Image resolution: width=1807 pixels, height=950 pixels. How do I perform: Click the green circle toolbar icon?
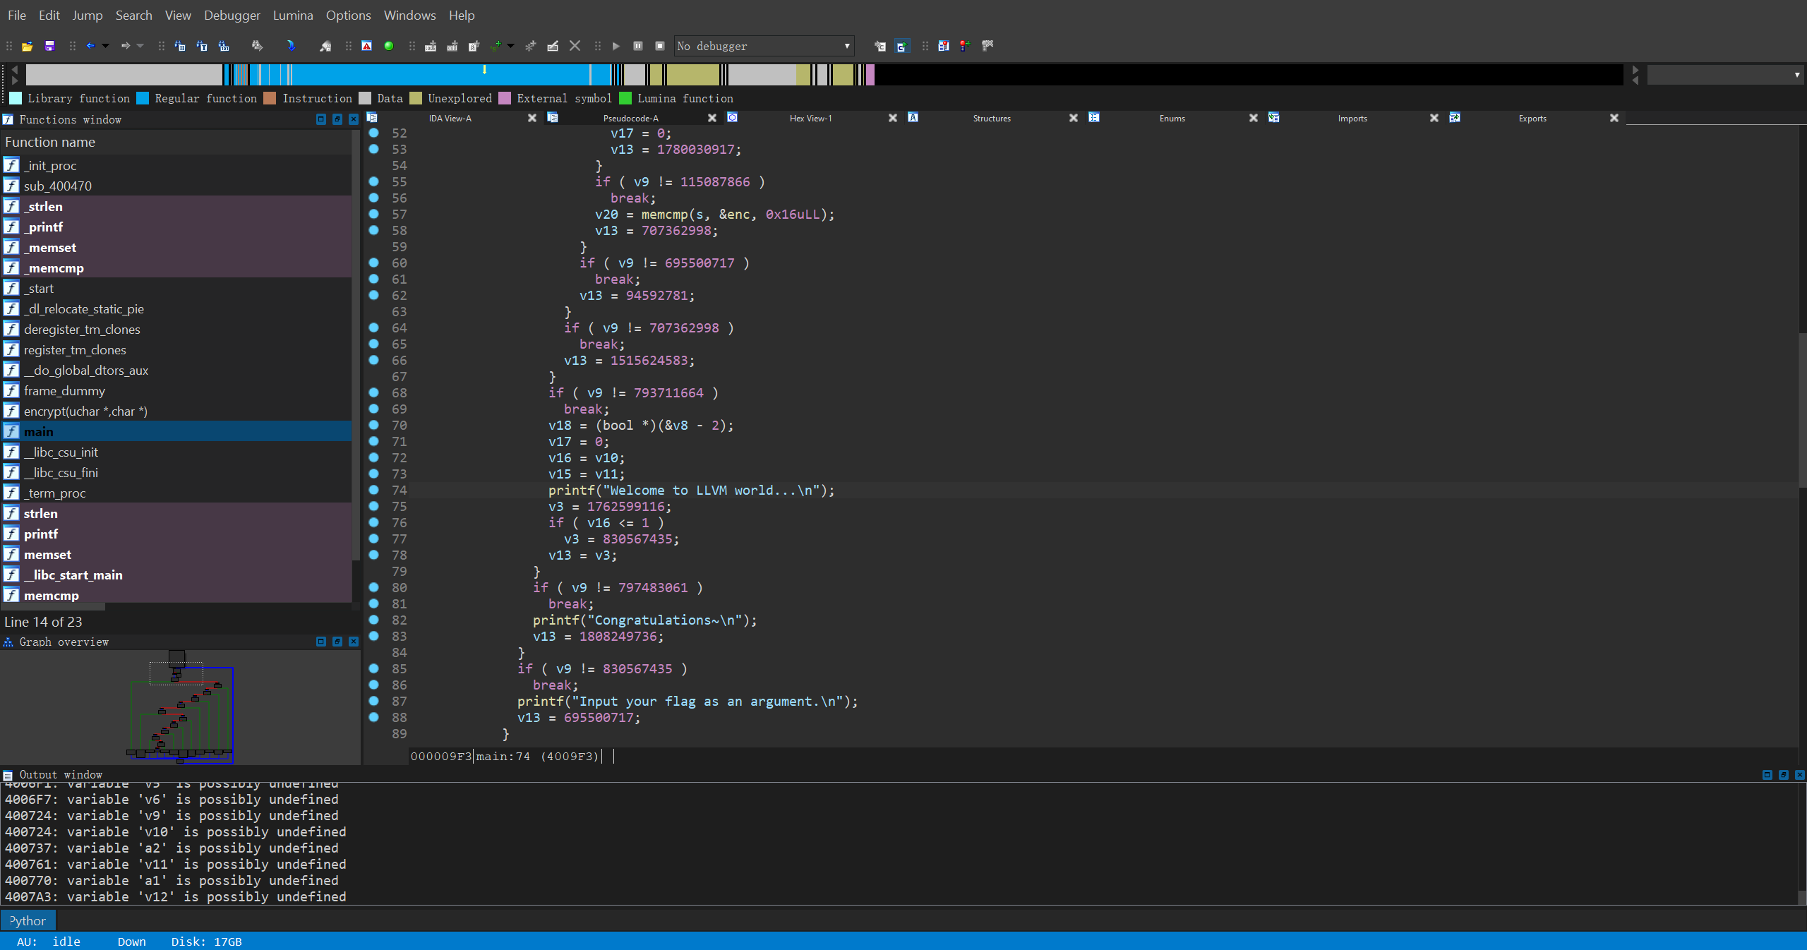[388, 46]
